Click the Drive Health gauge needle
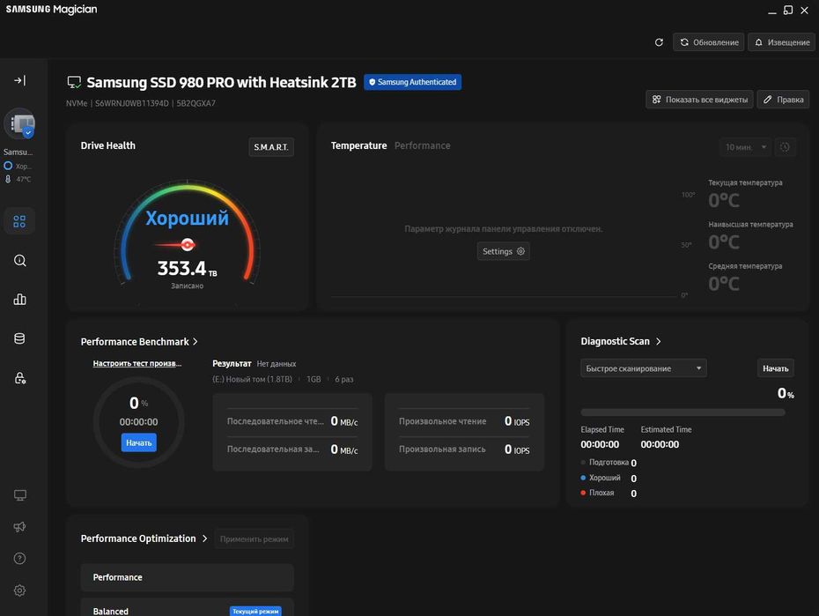Image resolution: width=819 pixels, height=616 pixels. pos(176,244)
